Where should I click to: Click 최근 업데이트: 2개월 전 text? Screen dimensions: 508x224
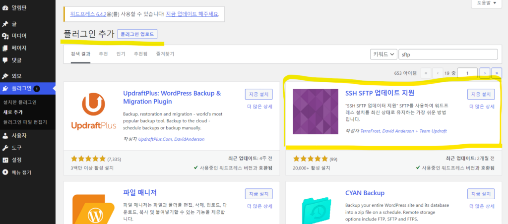[x=470, y=159]
